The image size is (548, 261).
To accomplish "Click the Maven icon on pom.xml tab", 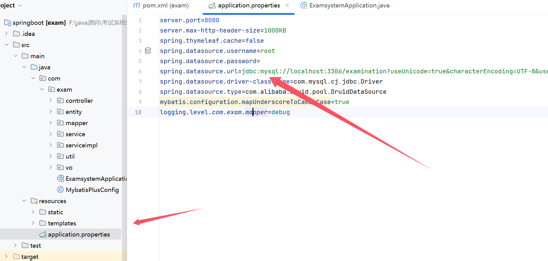I will click(136, 6).
